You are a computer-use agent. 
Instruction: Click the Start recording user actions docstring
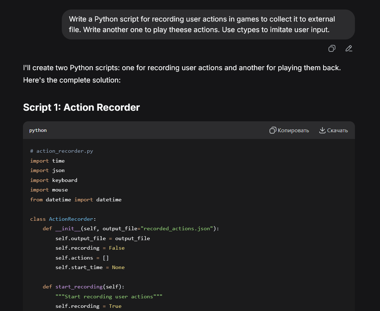pos(108,297)
